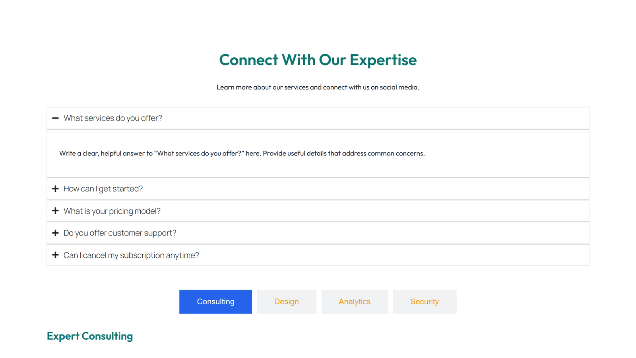This screenshot has height=358, width=636.
Task: Click the minus icon on the first FAQ
Action: click(55, 118)
